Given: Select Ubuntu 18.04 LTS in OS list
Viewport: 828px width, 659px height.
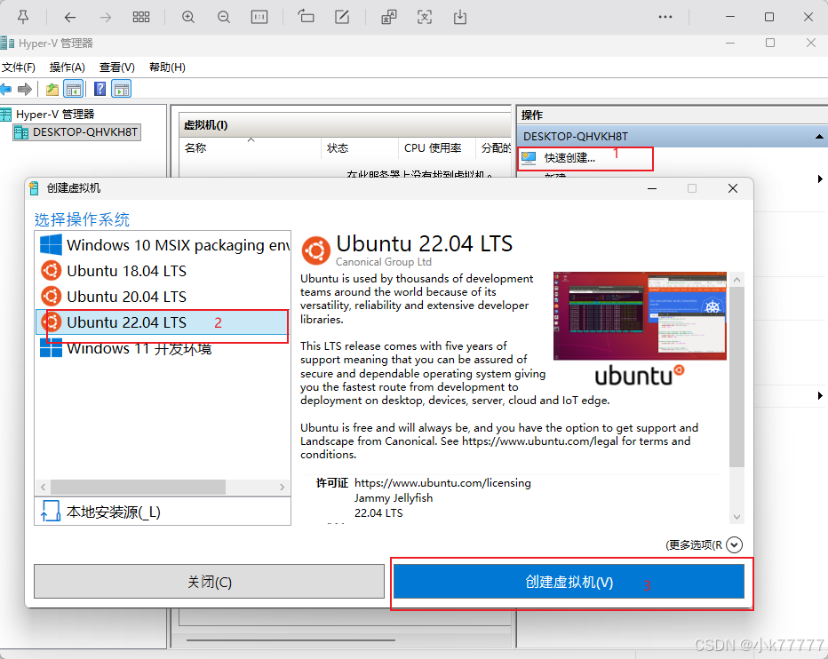Looking at the screenshot, I should pos(163,271).
